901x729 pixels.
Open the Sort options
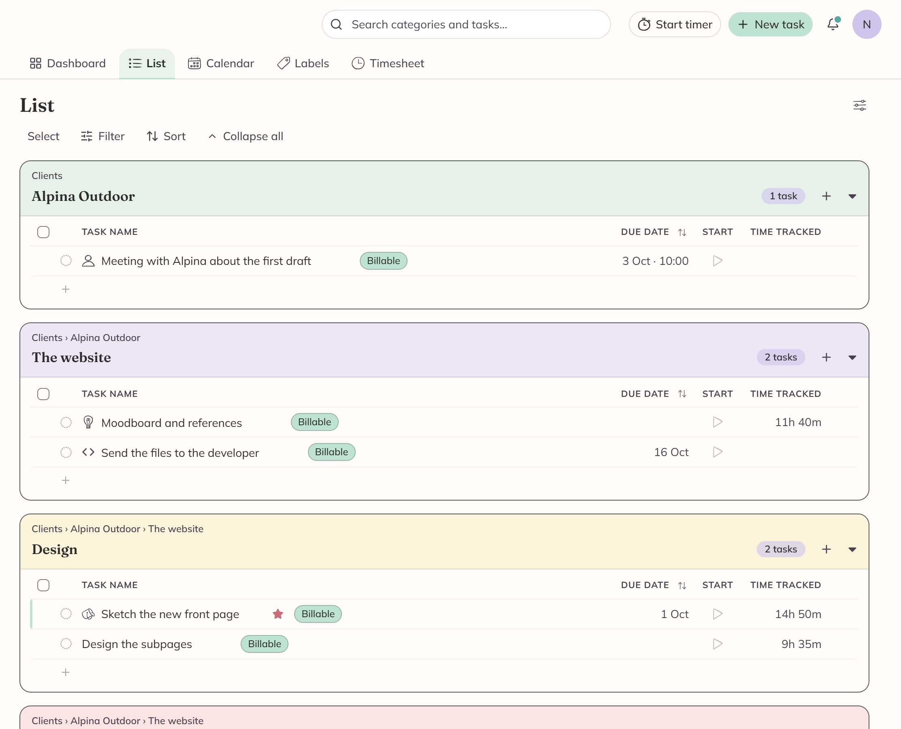coord(166,136)
